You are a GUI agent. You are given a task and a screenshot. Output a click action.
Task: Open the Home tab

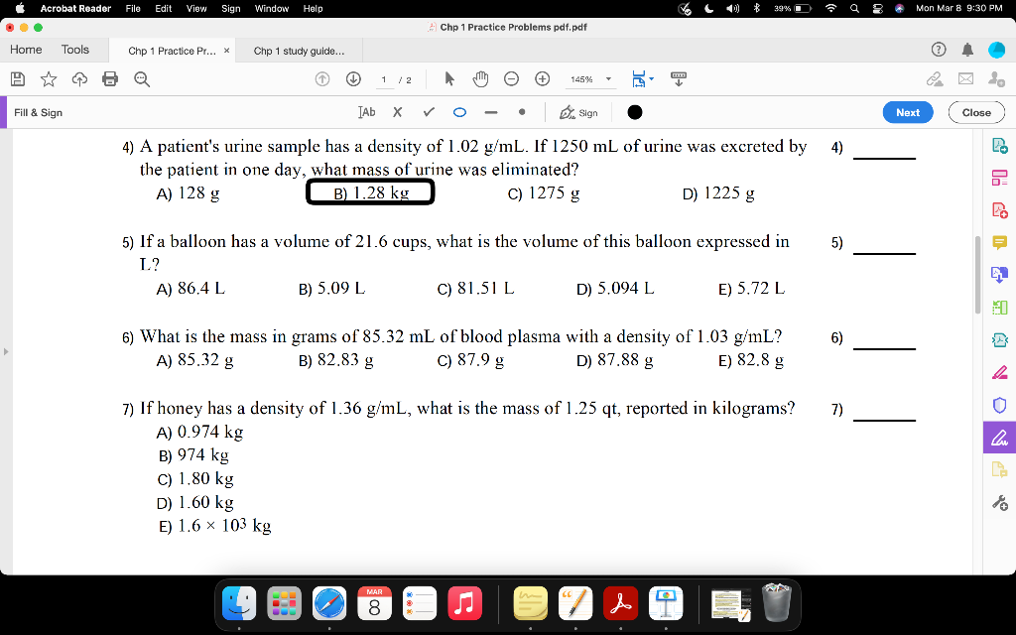tap(26, 50)
